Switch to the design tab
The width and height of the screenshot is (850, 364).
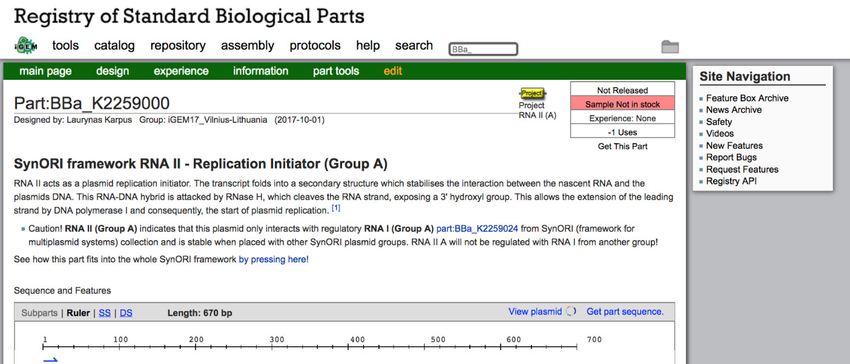113,71
